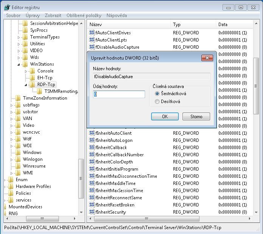Image resolution: width=263 pixels, height=234 pixels.
Task: Select the Winresume tree item
Action: point(34,166)
